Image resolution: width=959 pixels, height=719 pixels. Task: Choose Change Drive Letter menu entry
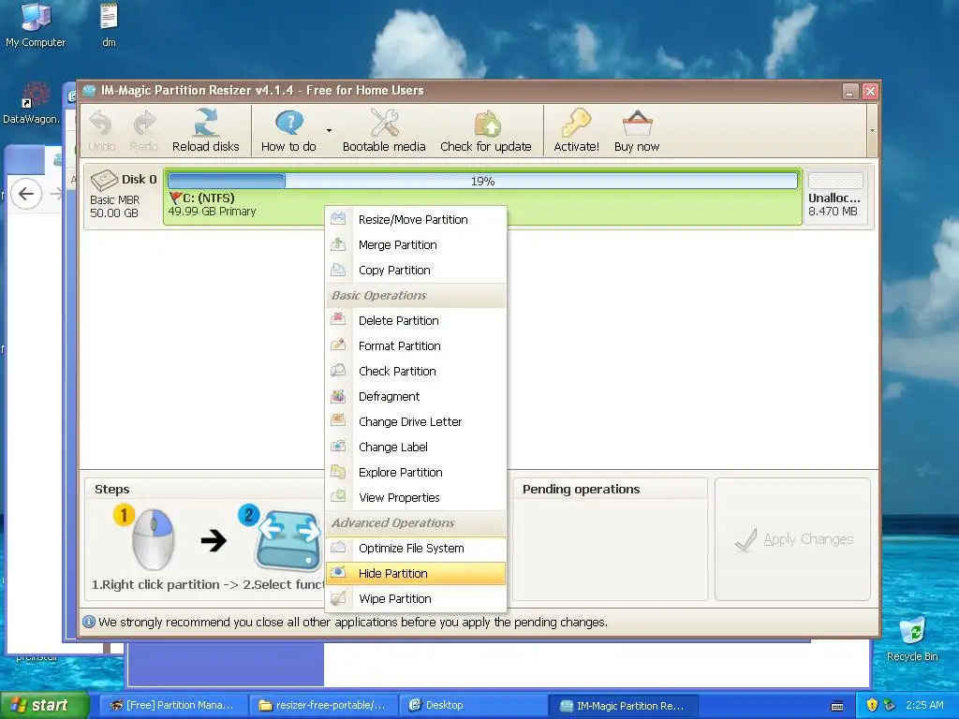click(416, 422)
